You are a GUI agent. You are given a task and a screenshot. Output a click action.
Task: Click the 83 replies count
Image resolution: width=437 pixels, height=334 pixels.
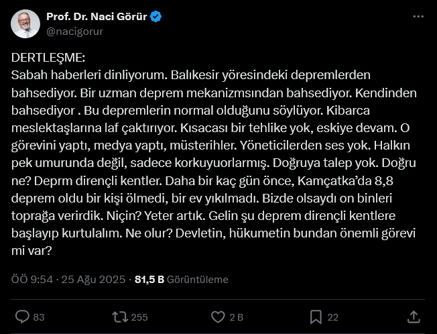[x=39, y=317]
